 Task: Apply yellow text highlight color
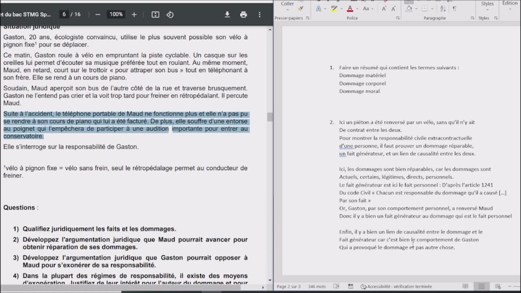(334, 9)
